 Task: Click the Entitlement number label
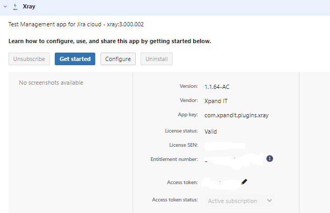click(x=174, y=159)
